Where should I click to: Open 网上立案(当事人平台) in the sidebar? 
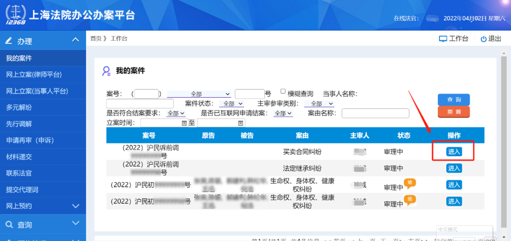(43, 91)
